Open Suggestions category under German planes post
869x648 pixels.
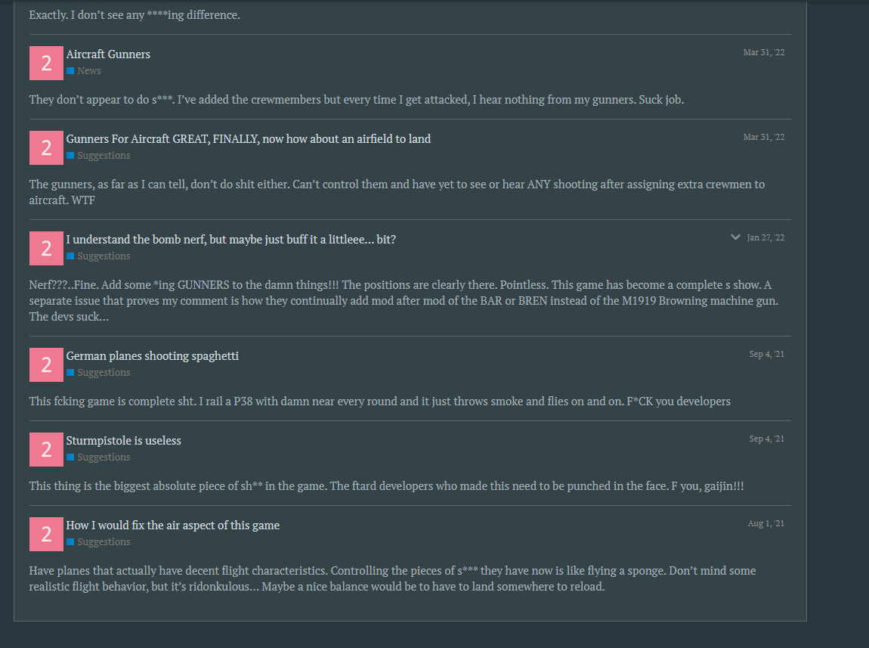104,373
